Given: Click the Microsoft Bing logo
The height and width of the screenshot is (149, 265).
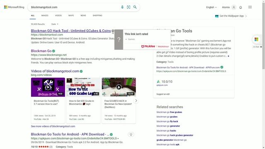Looking at the screenshot, I should [14, 7].
